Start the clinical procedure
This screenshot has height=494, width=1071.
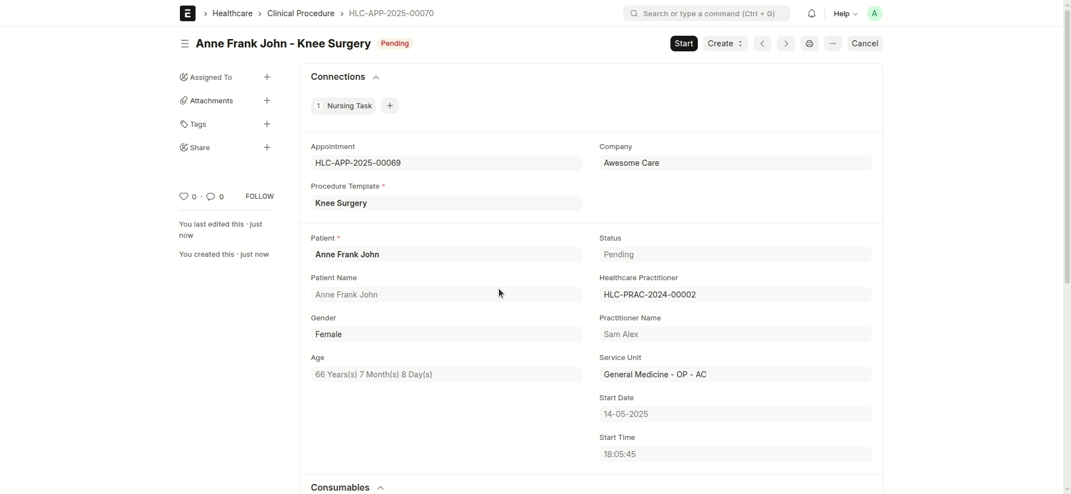click(684, 44)
